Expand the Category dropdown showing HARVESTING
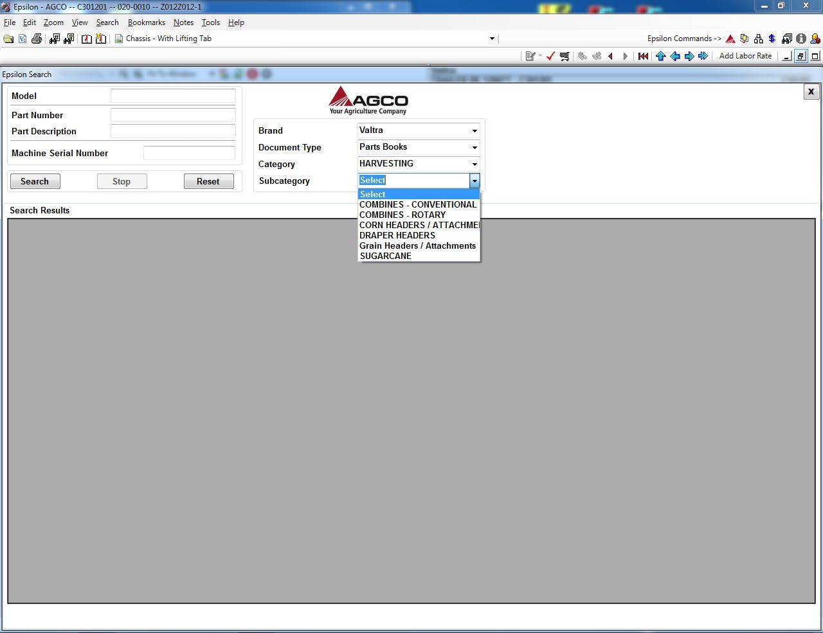The height and width of the screenshot is (633, 823). pyautogui.click(x=419, y=164)
